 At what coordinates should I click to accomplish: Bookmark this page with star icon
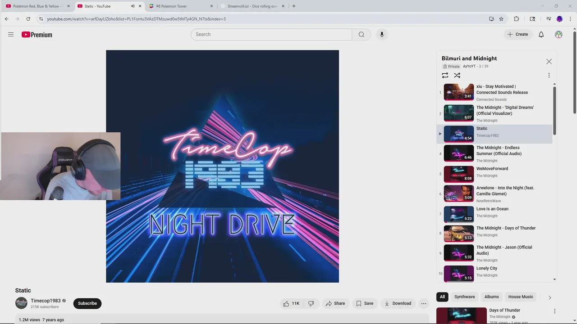pyautogui.click(x=501, y=19)
